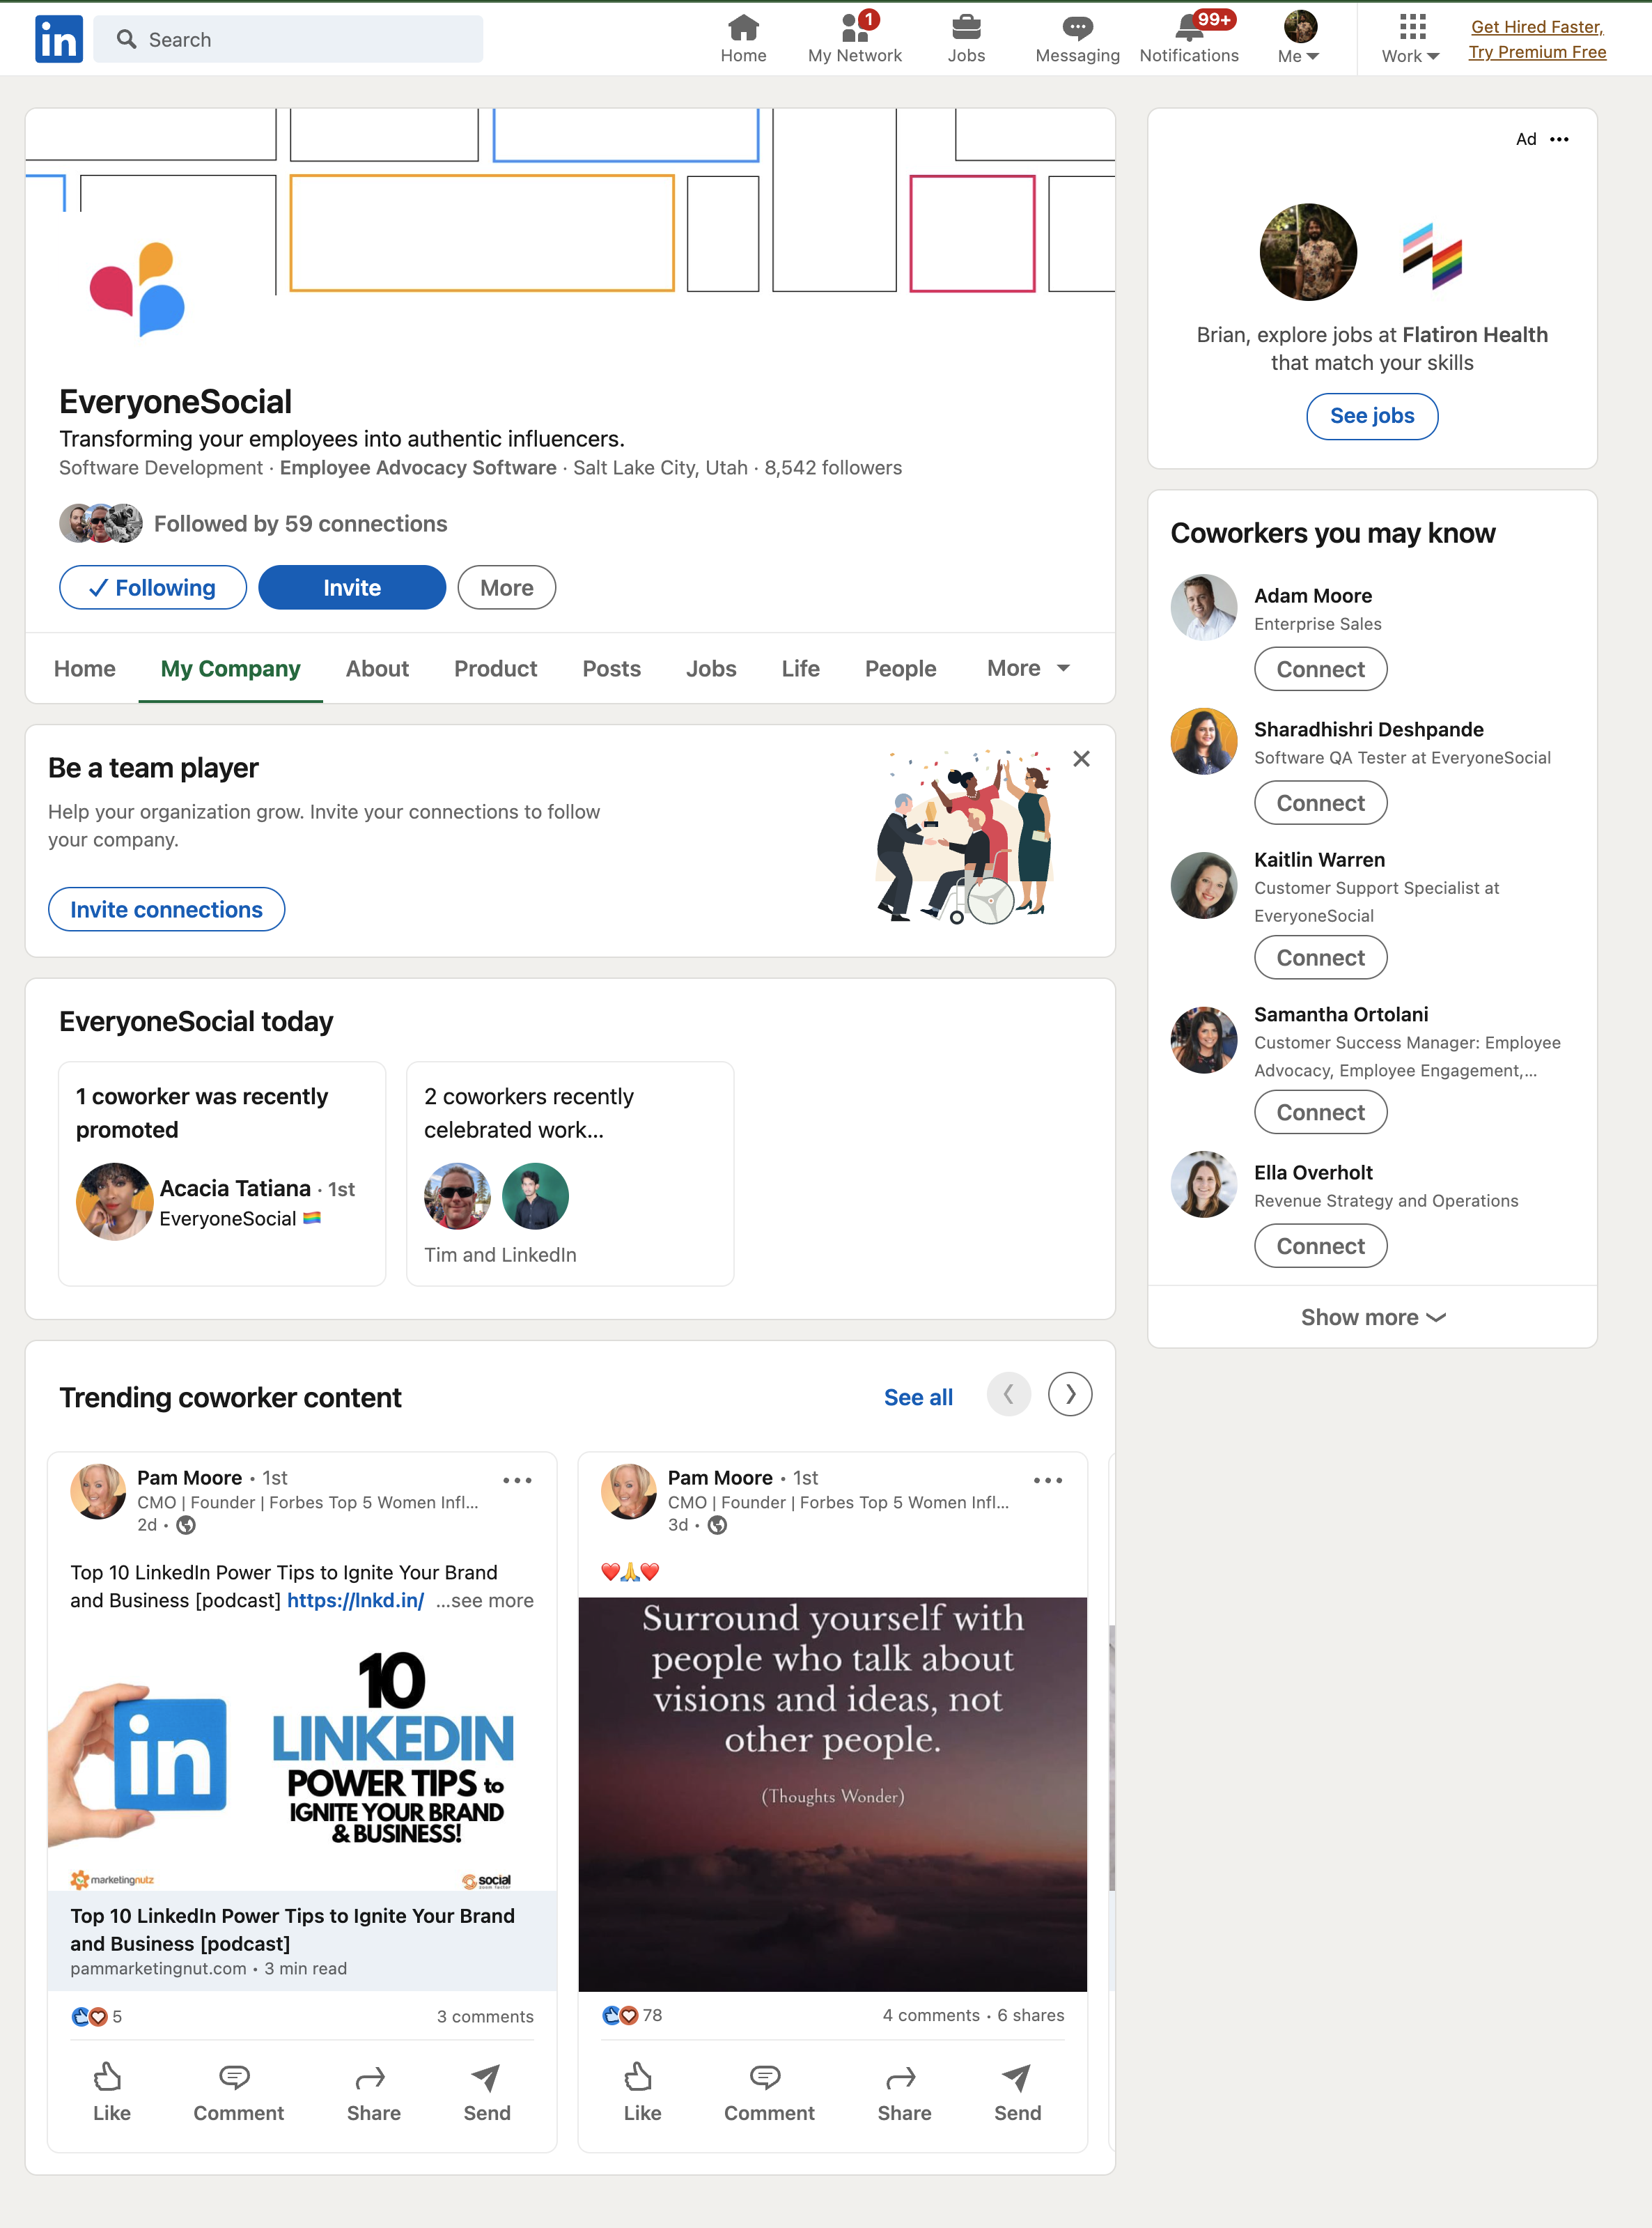Switch to the People tab
This screenshot has width=1652, height=2228.
[x=900, y=668]
